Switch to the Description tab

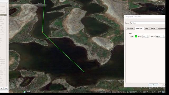point(130,28)
